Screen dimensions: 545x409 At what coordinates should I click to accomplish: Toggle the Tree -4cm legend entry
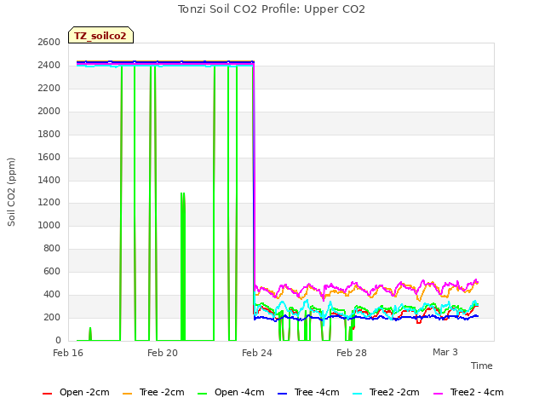tap(308, 393)
